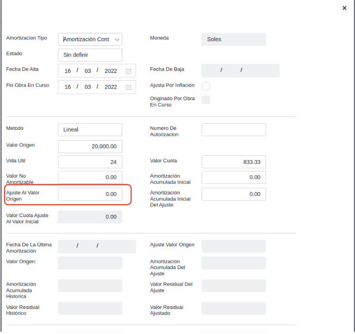Click the Fecha De Baja date field
Image resolution: width=355 pixels, height=334 pixels.
click(241, 71)
